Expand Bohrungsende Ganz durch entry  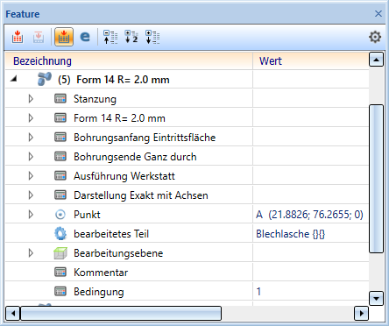pos(31,157)
